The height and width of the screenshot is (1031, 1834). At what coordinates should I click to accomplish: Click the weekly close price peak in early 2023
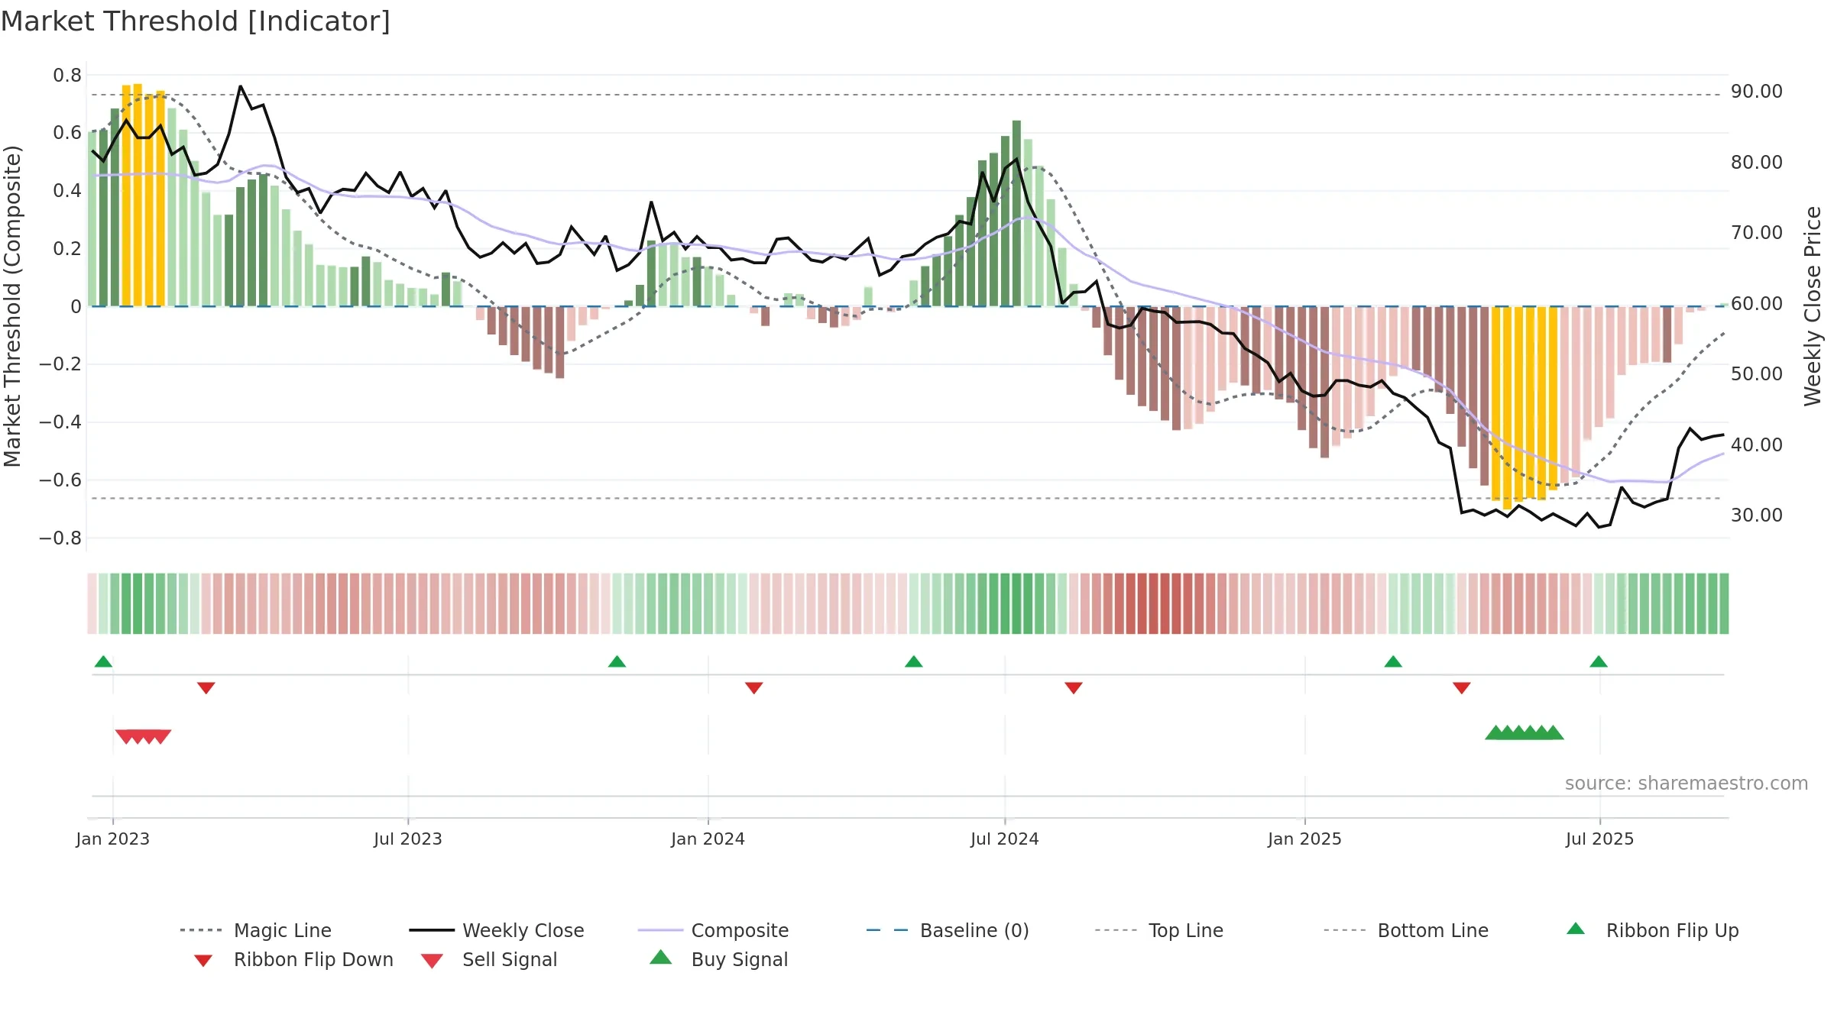241,86
